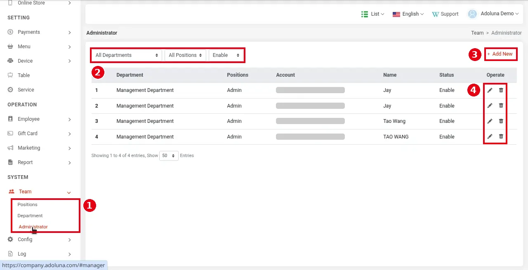This screenshot has height=270, width=528.
Task: Click the Device sidebar label
Action: pyautogui.click(x=25, y=61)
